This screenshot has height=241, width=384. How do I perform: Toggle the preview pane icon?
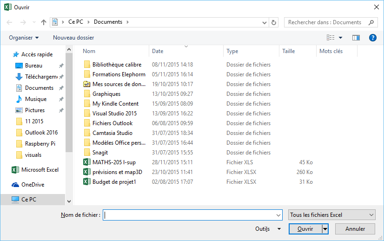[x=356, y=38]
